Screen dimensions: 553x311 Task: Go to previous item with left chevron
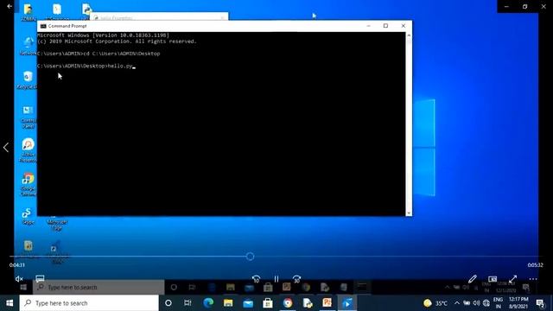pos(6,148)
